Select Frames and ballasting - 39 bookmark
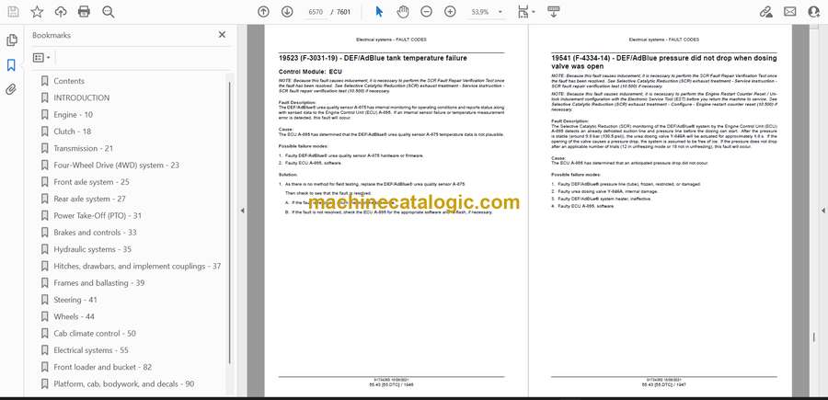The image size is (828, 400). pos(99,283)
